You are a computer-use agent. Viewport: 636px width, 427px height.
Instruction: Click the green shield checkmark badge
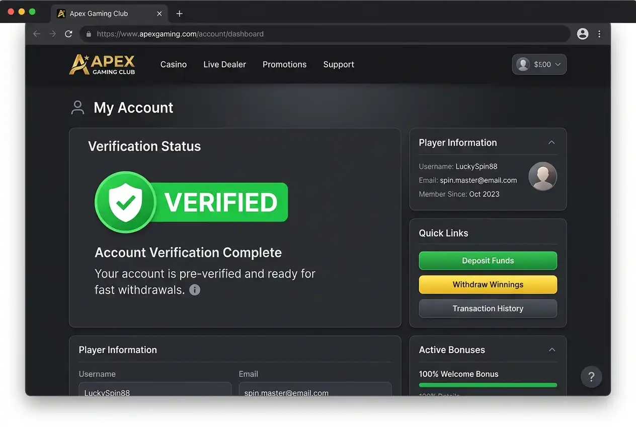pyautogui.click(x=125, y=202)
